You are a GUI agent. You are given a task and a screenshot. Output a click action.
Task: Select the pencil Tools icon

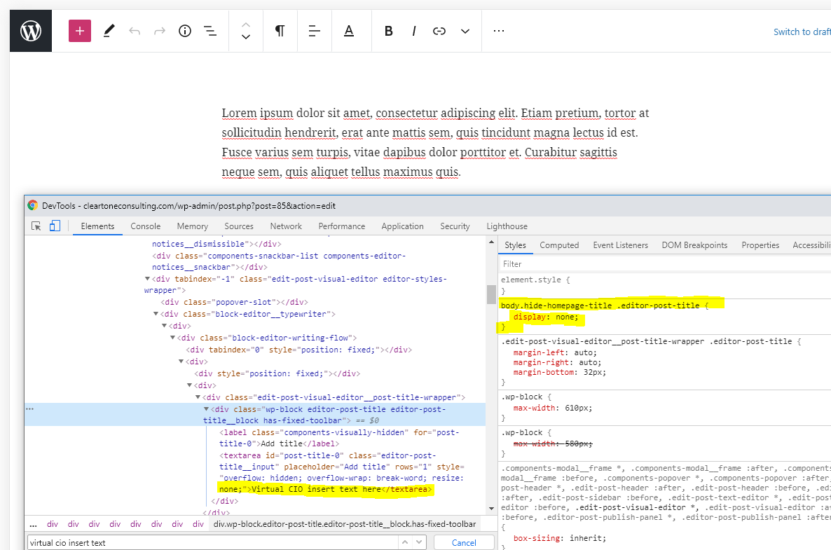[109, 31]
